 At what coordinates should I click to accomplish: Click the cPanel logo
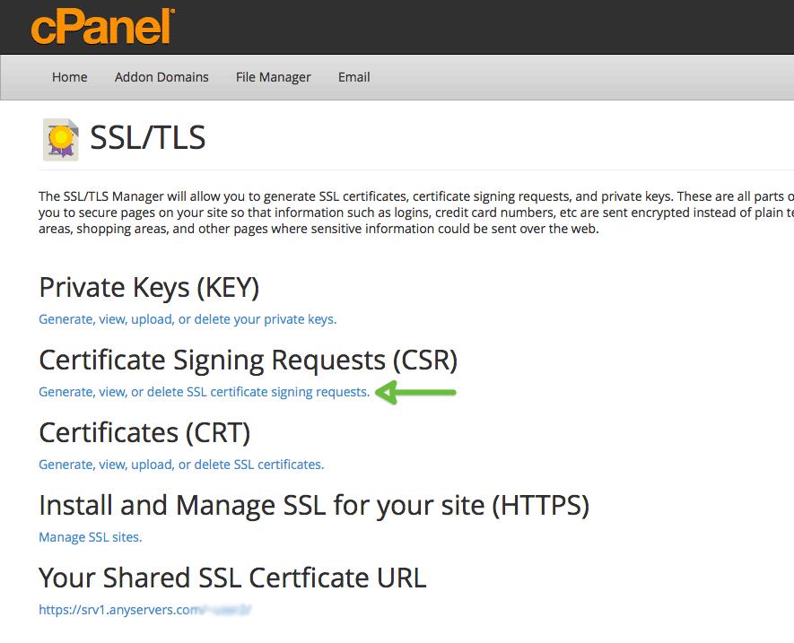[x=103, y=26]
